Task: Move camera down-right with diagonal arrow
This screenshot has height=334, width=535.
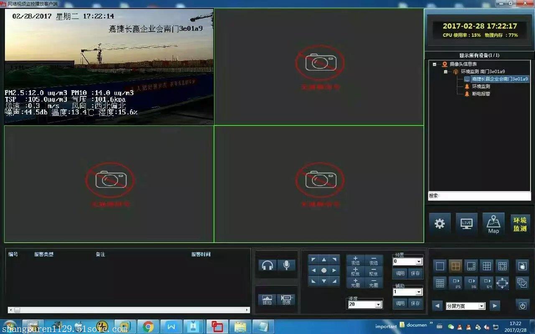Action: pos(334,281)
